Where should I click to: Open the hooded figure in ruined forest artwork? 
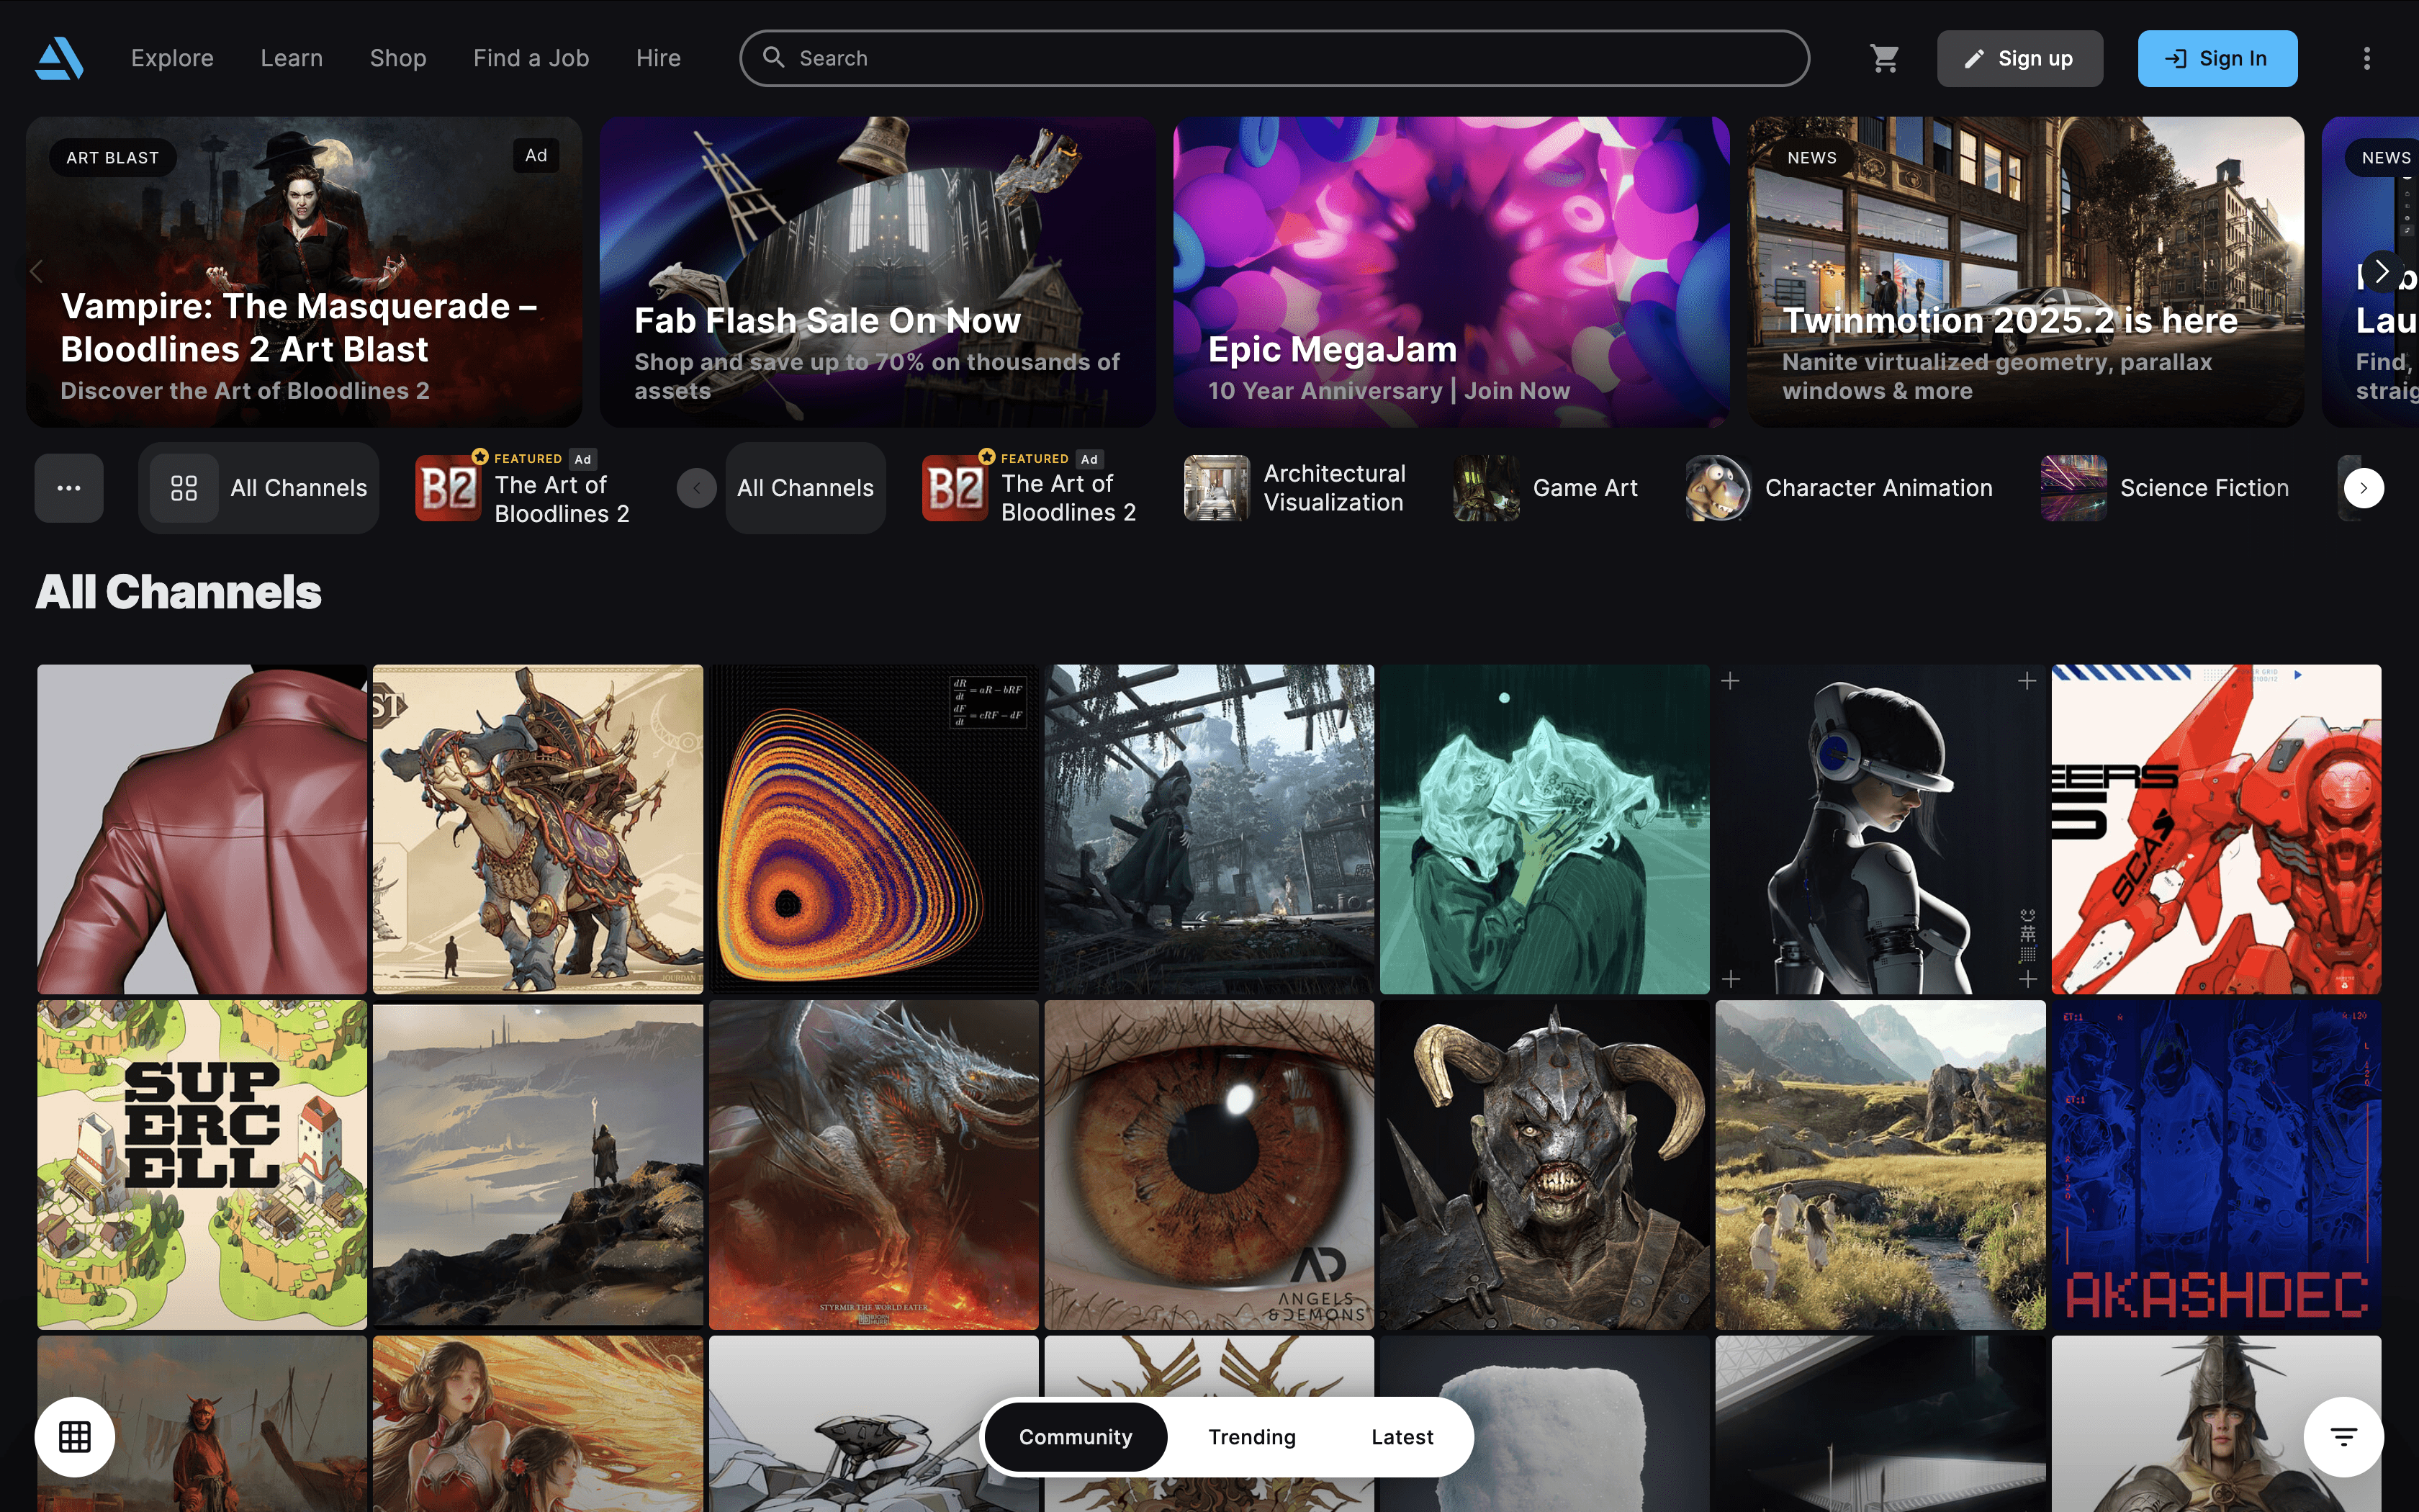click(x=1209, y=829)
